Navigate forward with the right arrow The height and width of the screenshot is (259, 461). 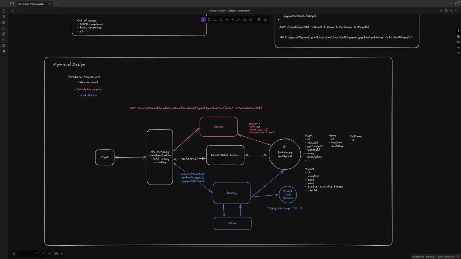click(x=18, y=10)
